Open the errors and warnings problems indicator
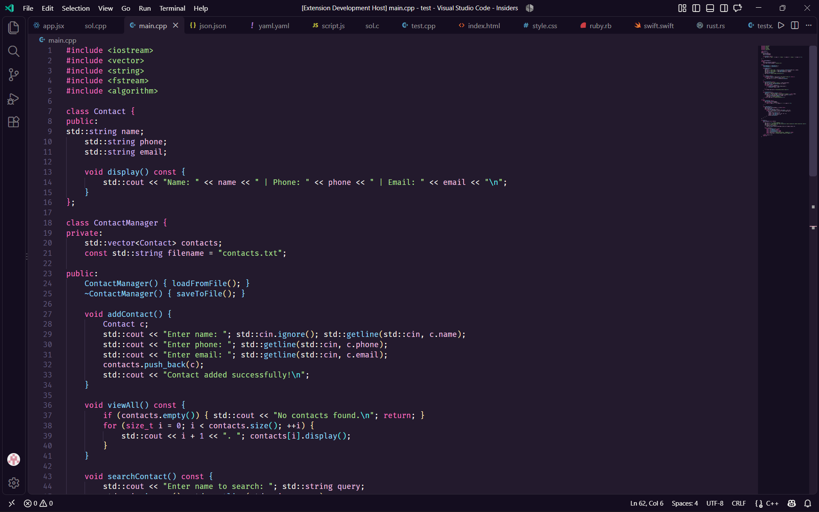Screen dimensions: 819x512 point(38,503)
